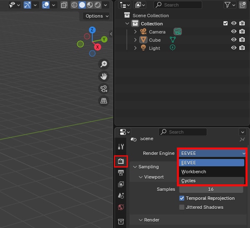Toggle camera view icon in viewport
Image resolution: width=250 pixels, height=228 pixels.
click(104, 88)
